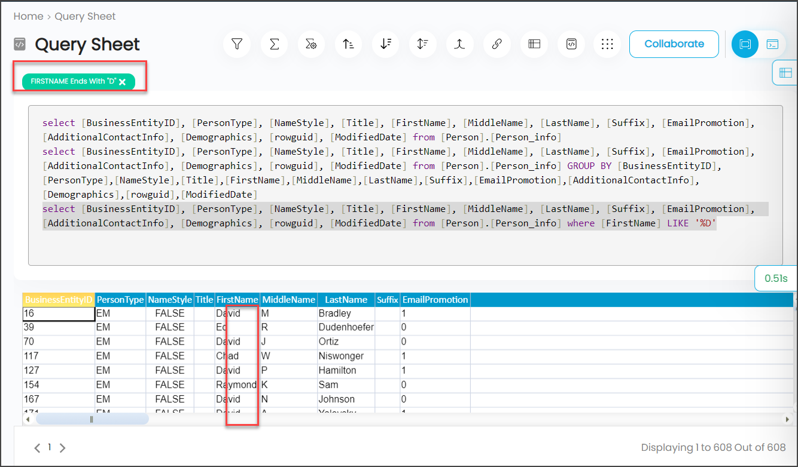
Task: Select cell with BusinessEntityID 167
Action: 59,399
